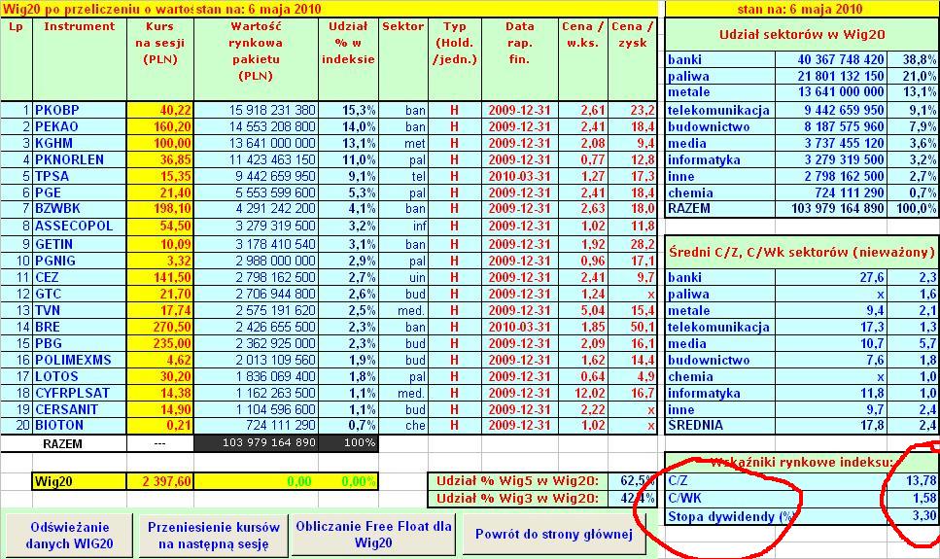Image resolution: width=940 pixels, height=559 pixels.
Task: Select C/WK indicator value 1,58
Action: click(913, 498)
